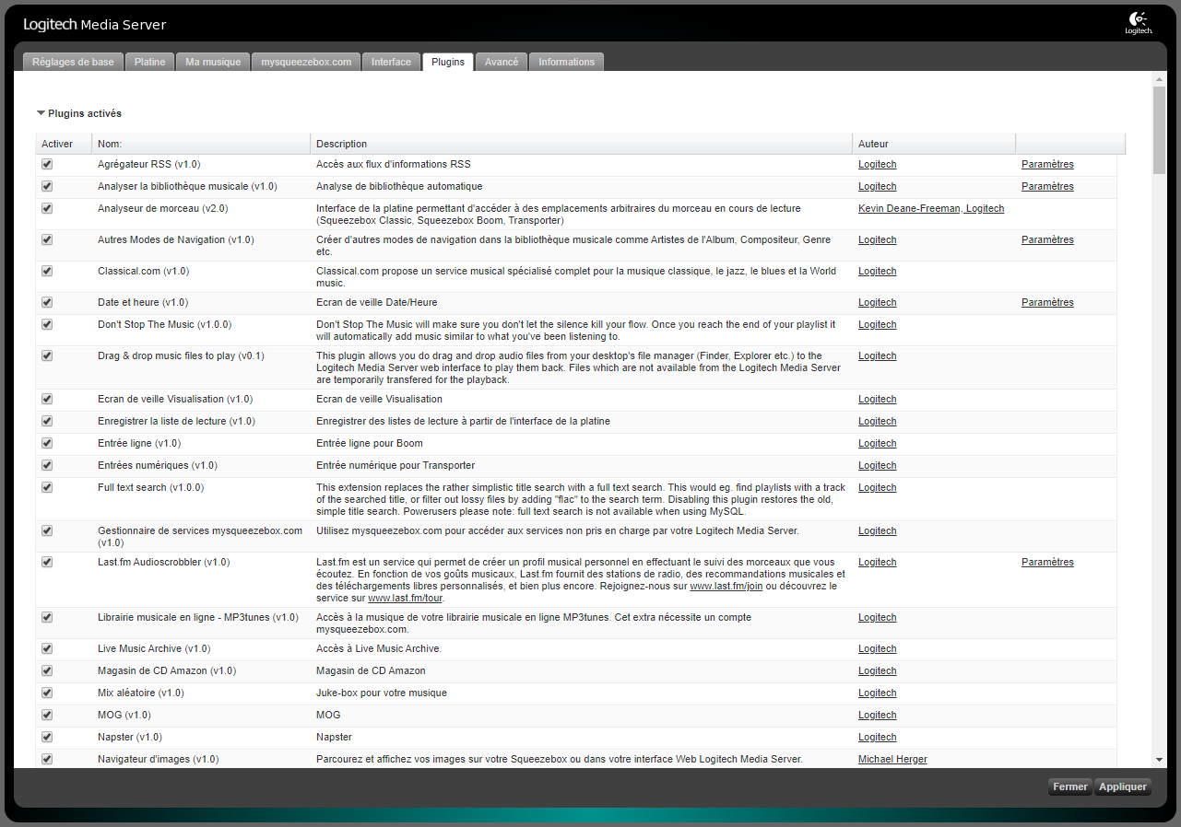Uncheck the MOG plugin checkbox
The image size is (1181, 827).
(47, 715)
